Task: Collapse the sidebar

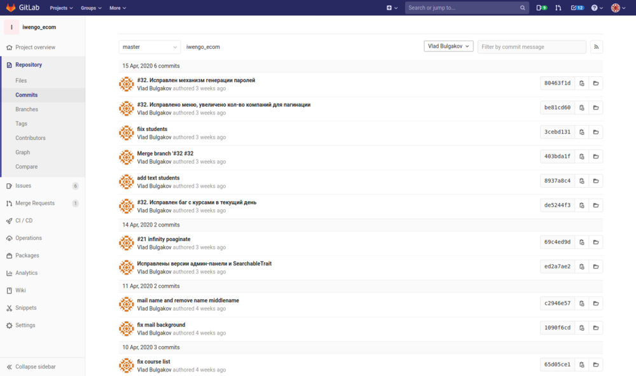Action: [x=35, y=366]
